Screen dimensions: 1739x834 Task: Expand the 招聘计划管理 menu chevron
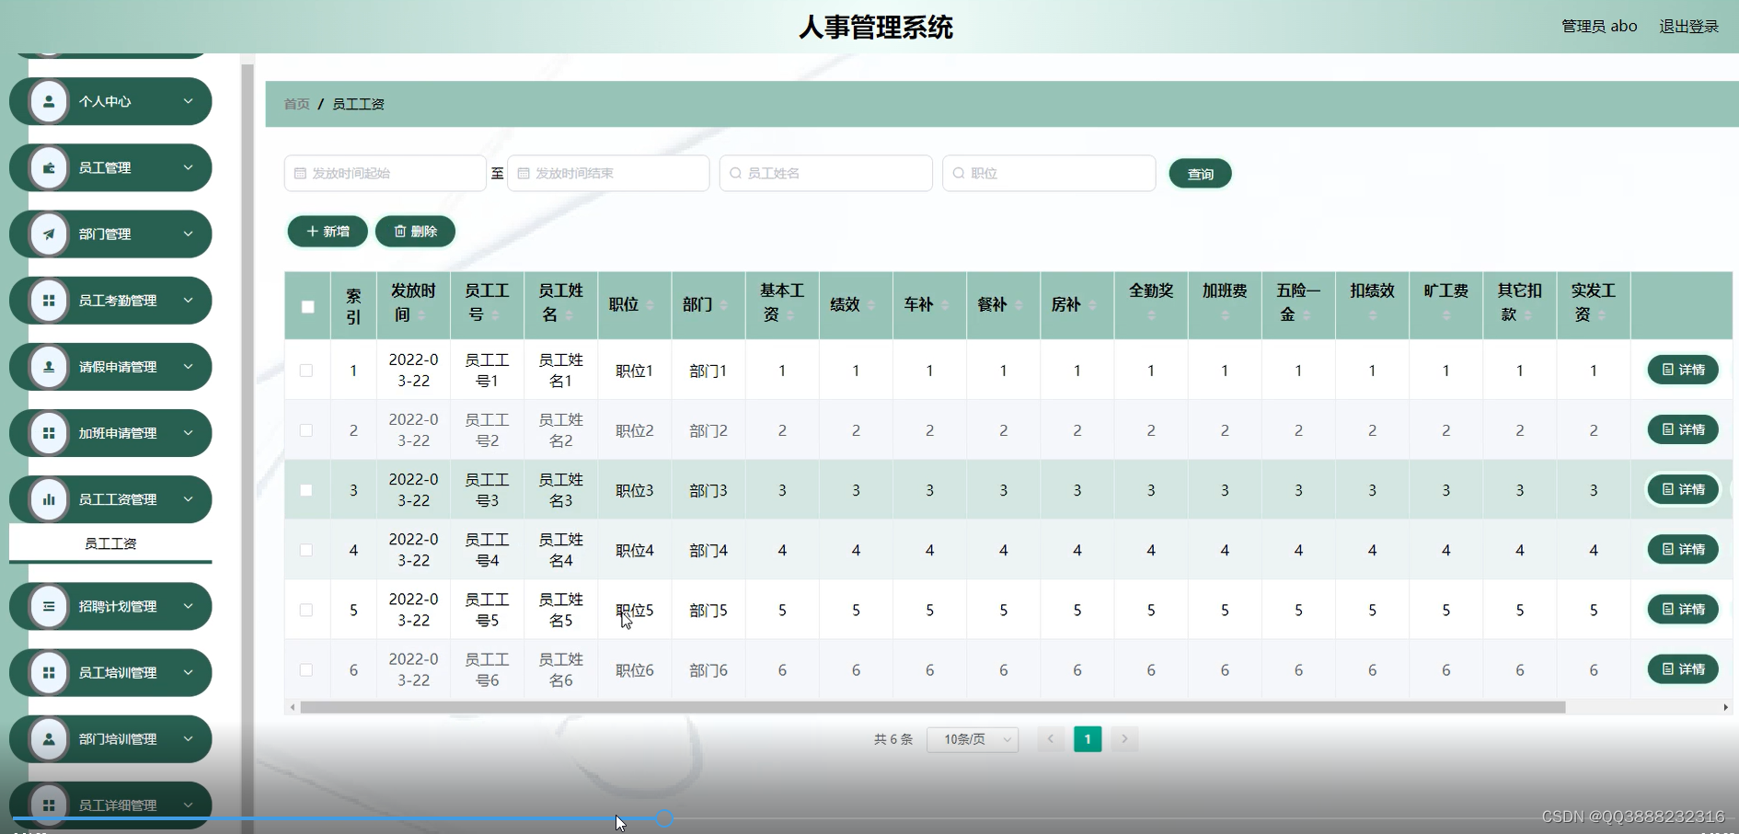(188, 606)
